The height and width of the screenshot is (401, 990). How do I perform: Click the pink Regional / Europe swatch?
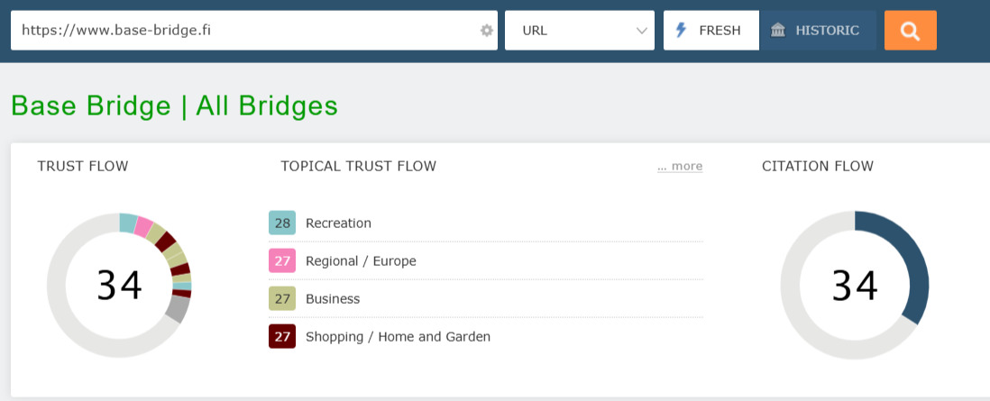282,260
